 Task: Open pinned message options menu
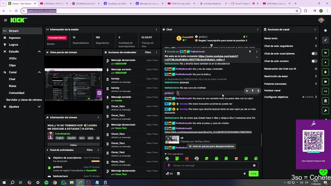[257, 52]
